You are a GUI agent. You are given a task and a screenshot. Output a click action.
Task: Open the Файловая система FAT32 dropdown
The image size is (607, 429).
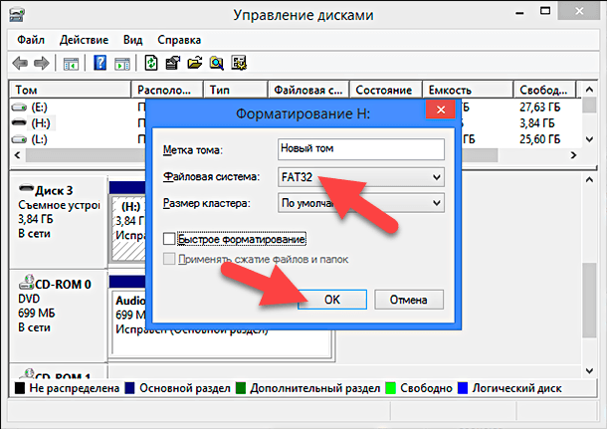click(x=361, y=177)
